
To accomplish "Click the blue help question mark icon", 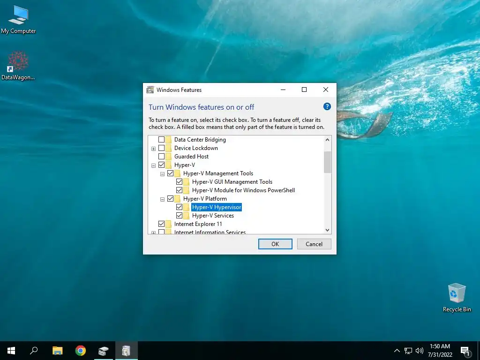I will 327,106.
